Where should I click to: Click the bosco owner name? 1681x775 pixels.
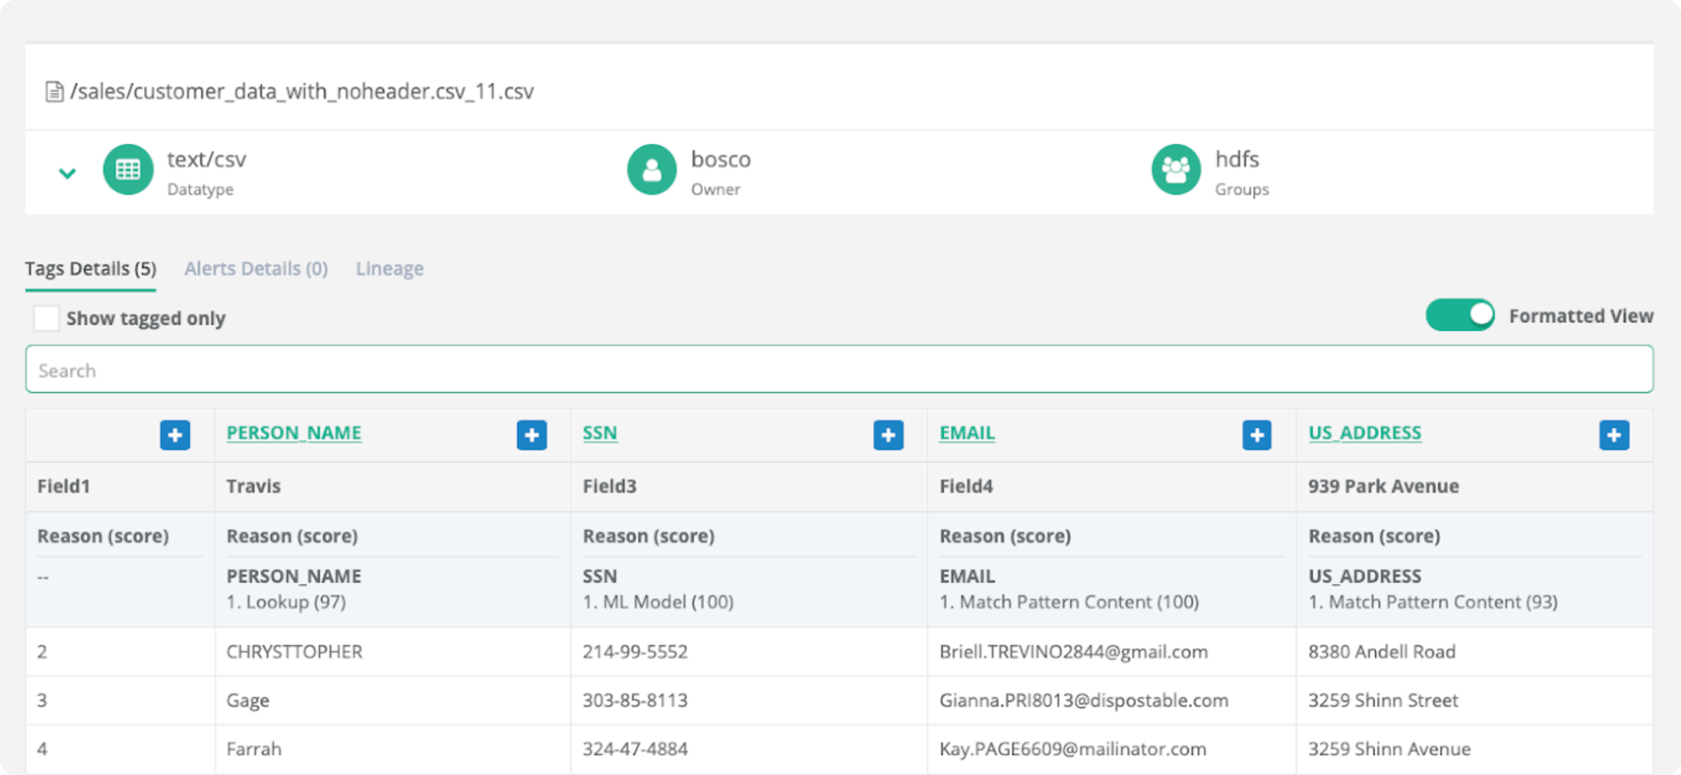pos(721,159)
